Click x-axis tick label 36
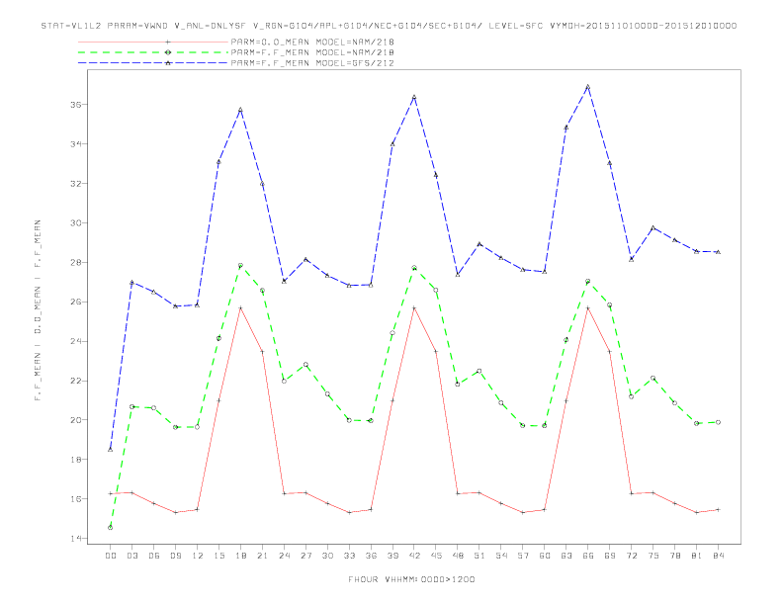The width and height of the screenshot is (783, 605). (371, 556)
